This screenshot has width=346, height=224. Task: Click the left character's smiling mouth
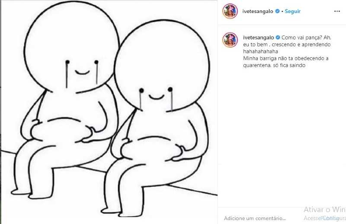pyautogui.click(x=82, y=72)
